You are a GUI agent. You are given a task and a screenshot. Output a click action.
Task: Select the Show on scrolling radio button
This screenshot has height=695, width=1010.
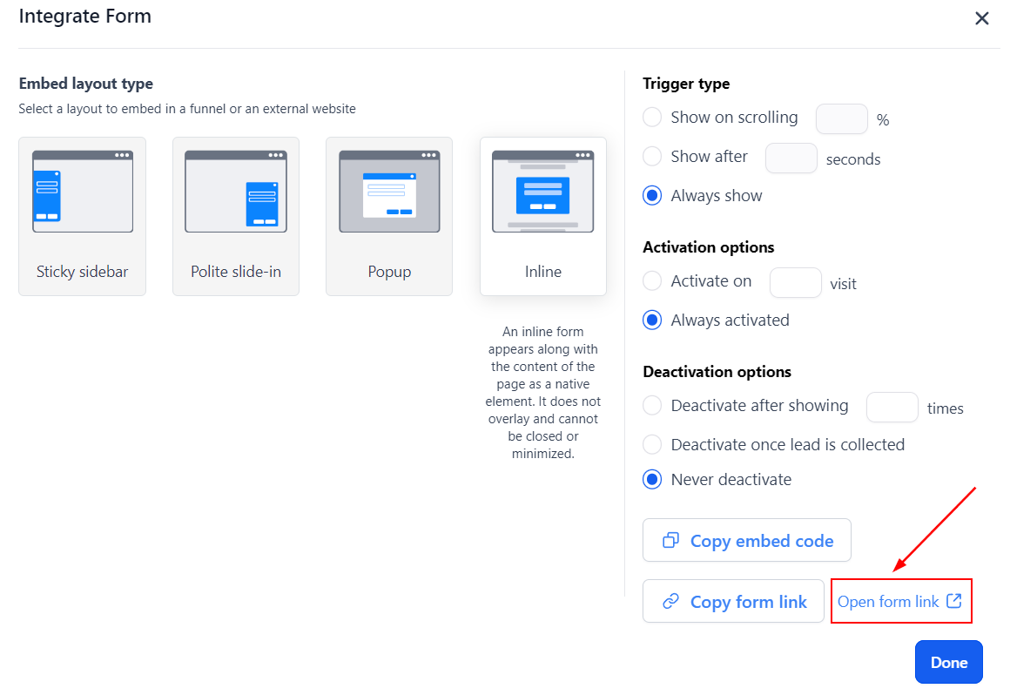652,118
